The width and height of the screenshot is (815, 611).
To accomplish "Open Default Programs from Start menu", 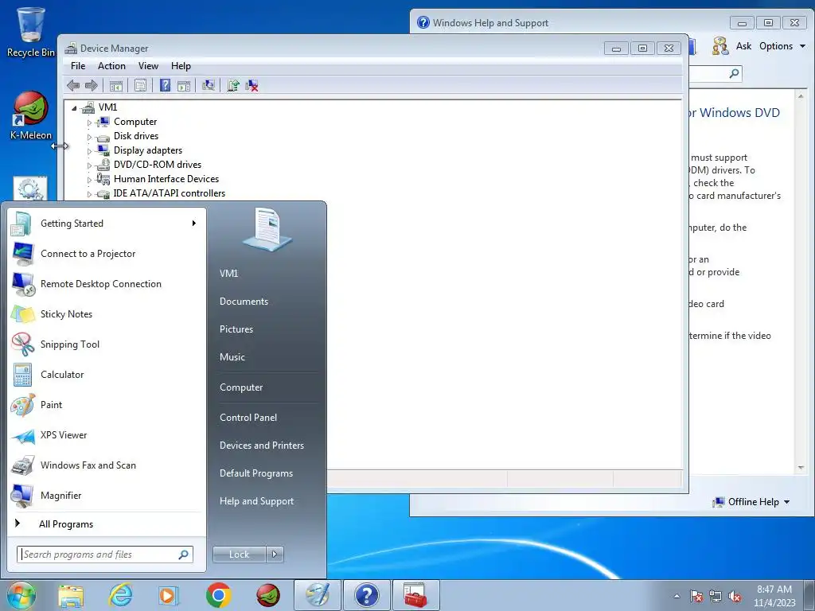I will pos(256,473).
